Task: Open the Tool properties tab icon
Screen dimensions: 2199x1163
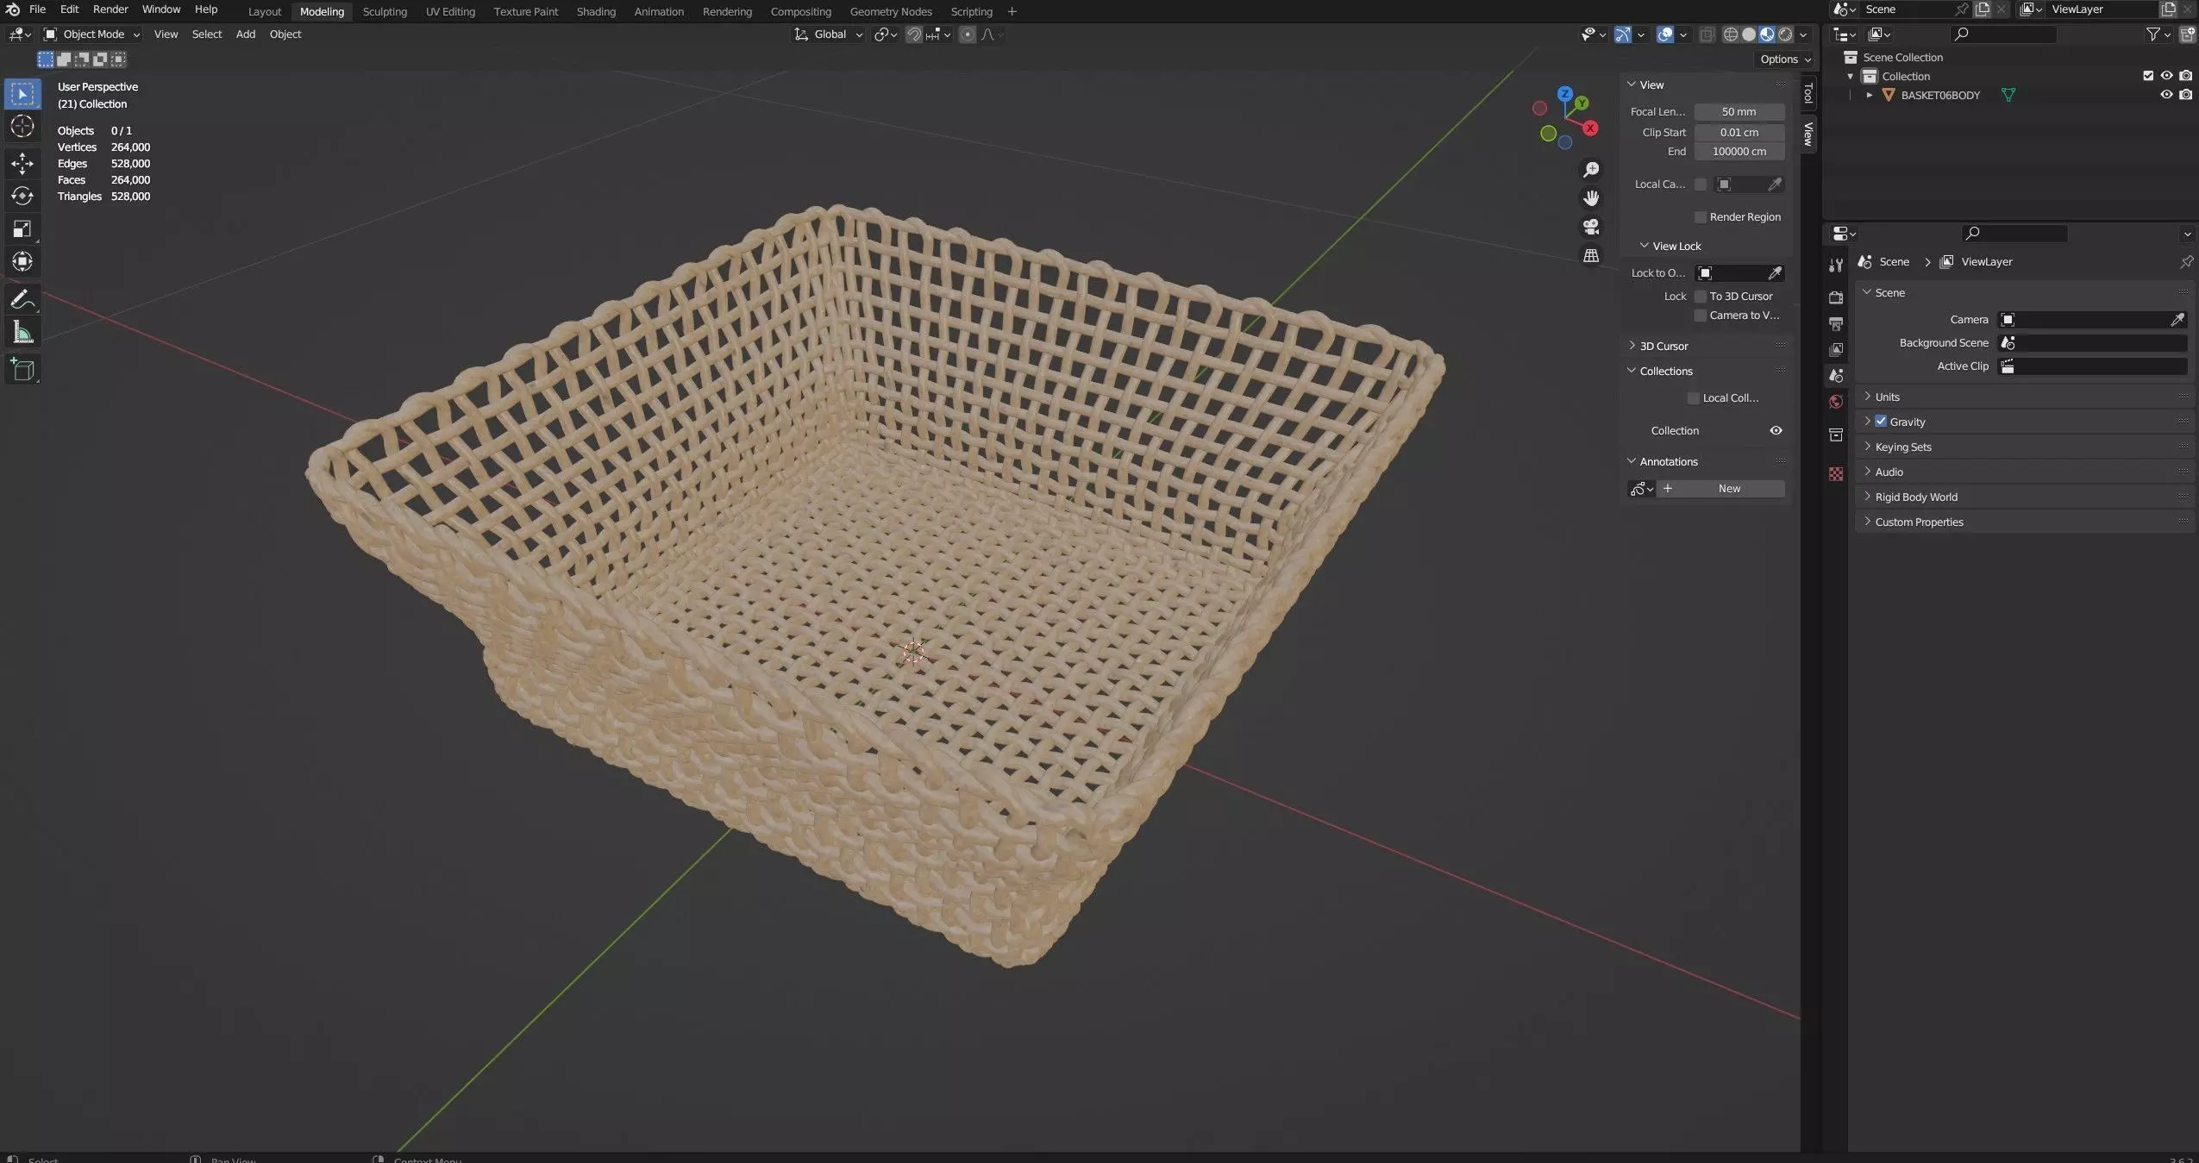Action: point(1836,266)
